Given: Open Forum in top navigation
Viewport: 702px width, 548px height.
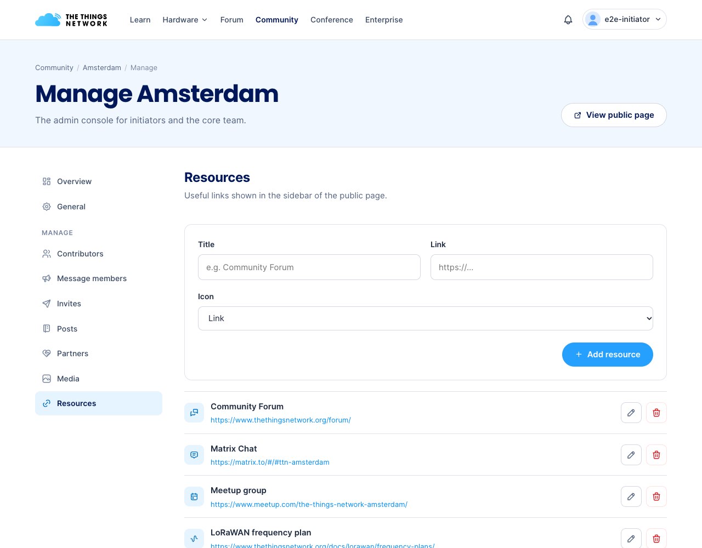Looking at the screenshot, I should click(x=231, y=20).
